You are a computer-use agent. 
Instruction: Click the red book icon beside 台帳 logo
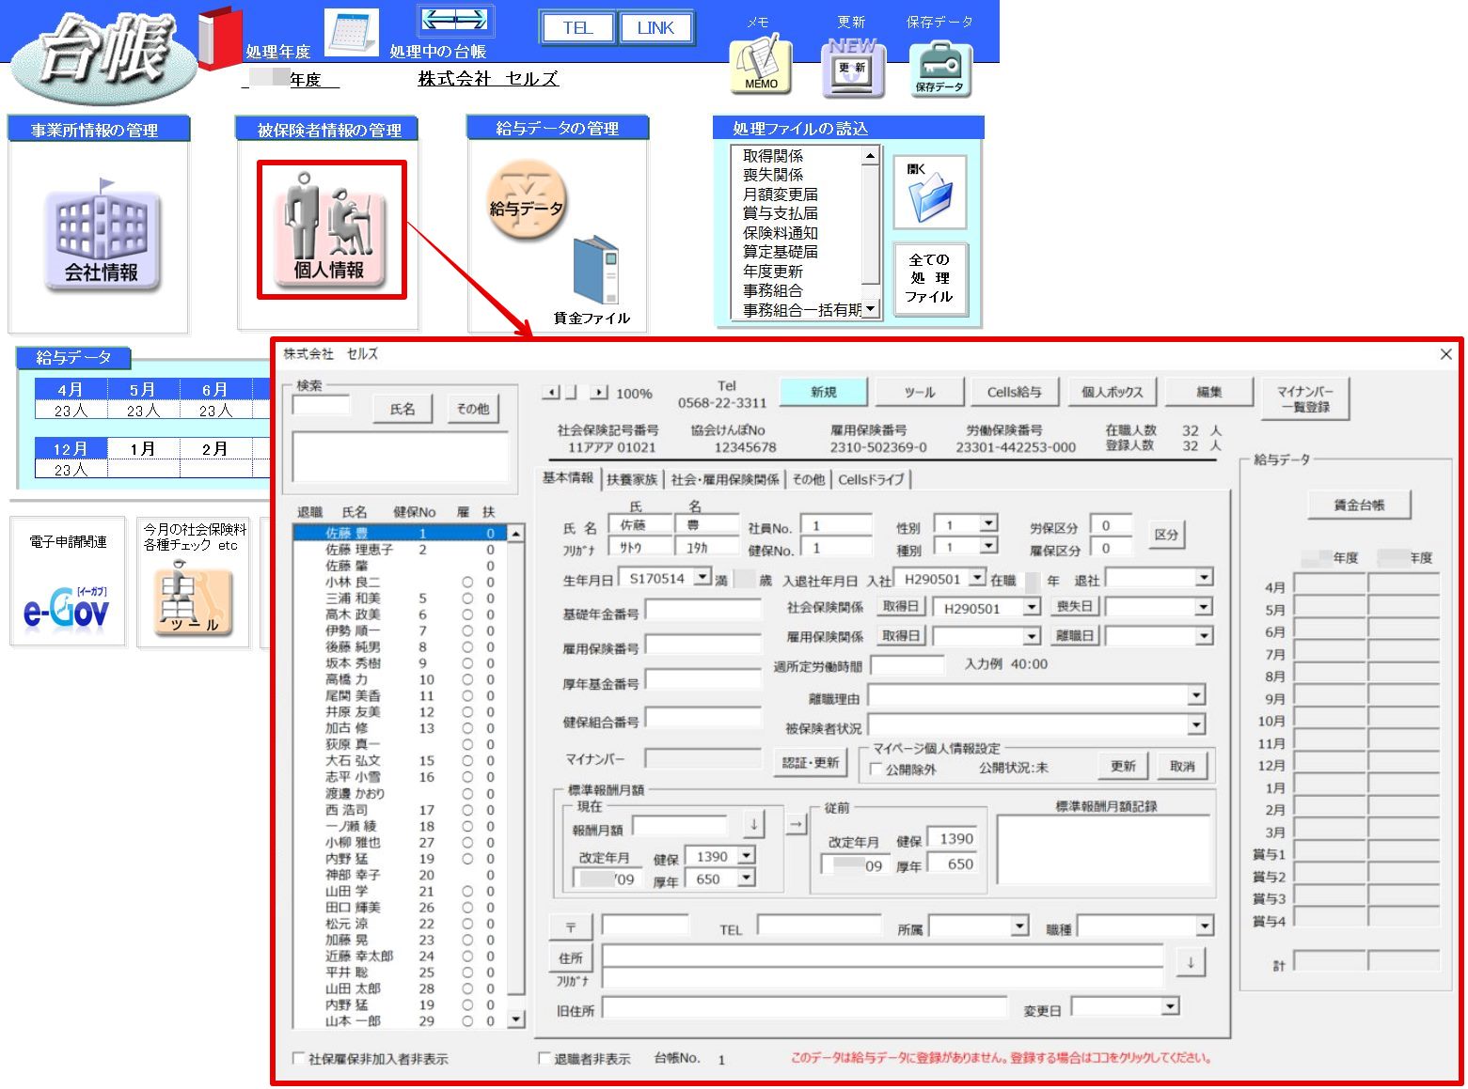220,38
